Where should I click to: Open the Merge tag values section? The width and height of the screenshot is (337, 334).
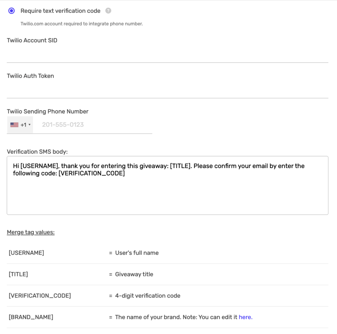tap(31, 232)
